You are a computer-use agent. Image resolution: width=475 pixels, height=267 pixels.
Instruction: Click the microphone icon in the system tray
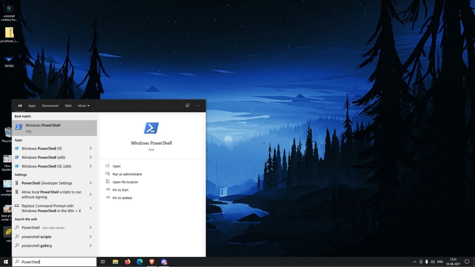click(427, 262)
